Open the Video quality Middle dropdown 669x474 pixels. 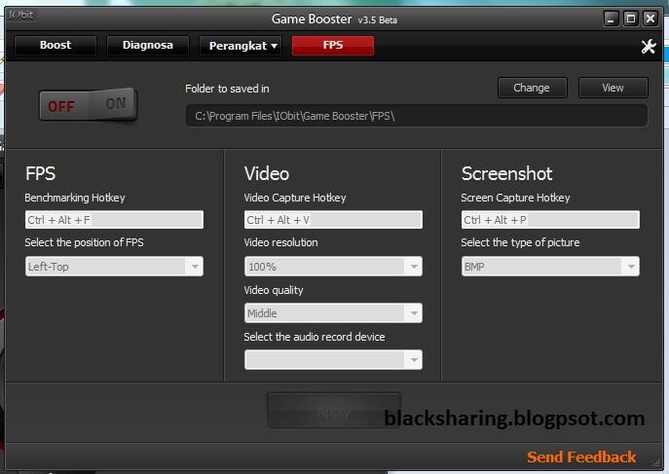(x=333, y=313)
